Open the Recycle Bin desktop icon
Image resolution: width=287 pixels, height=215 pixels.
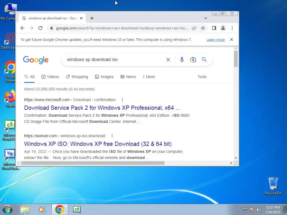click(273, 186)
